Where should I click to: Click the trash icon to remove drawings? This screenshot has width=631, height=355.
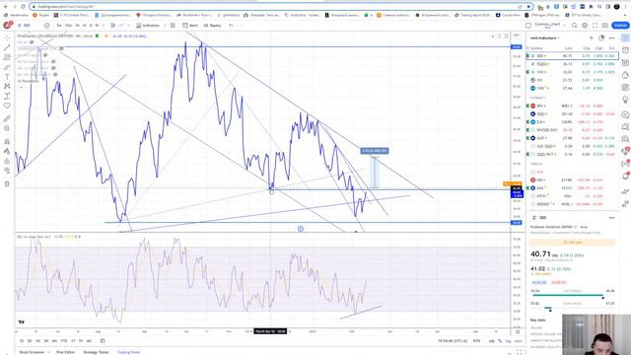point(7,184)
